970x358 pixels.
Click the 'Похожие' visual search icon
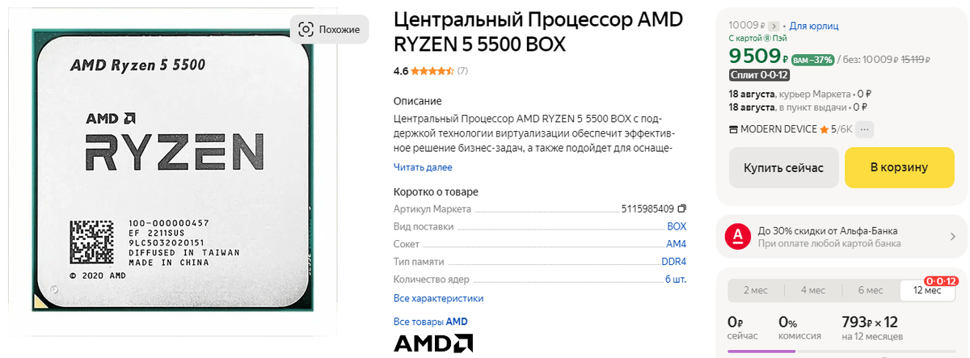click(x=306, y=30)
